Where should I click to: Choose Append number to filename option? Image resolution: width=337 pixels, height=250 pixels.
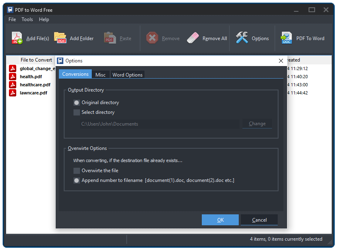tap(76, 181)
